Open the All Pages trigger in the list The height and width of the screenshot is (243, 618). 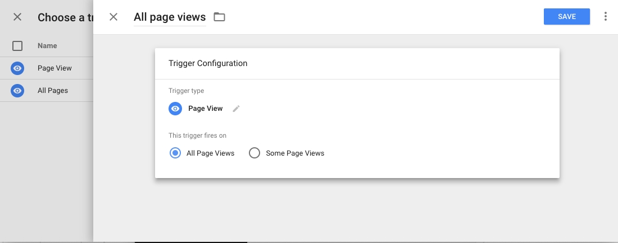tap(53, 91)
